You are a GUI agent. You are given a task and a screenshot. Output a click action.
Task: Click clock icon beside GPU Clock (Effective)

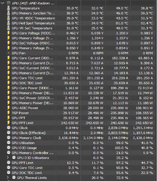coord(9,133)
